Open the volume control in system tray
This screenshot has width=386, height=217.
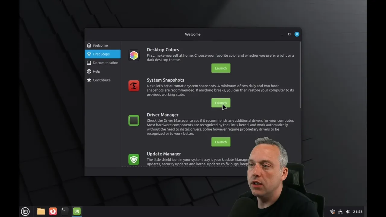(348, 212)
